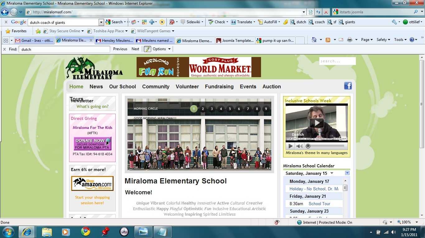Open the School Tour calendar event
Image resolution: width=425 pixels, height=238 pixels.
point(319,204)
